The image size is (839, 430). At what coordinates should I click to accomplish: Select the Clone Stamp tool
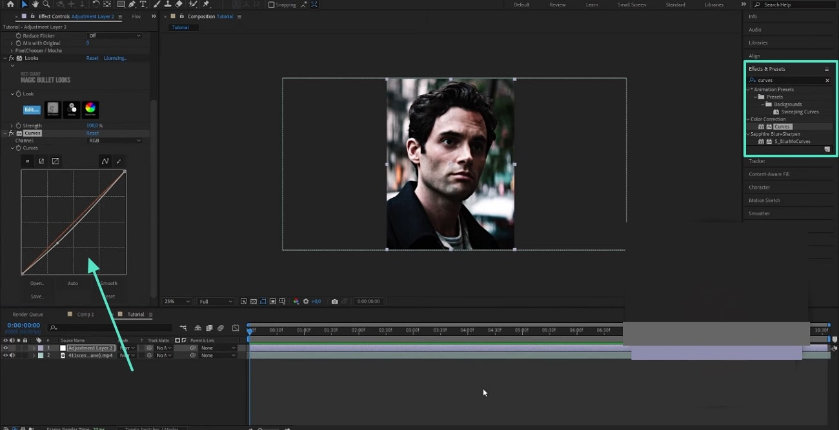168,5
